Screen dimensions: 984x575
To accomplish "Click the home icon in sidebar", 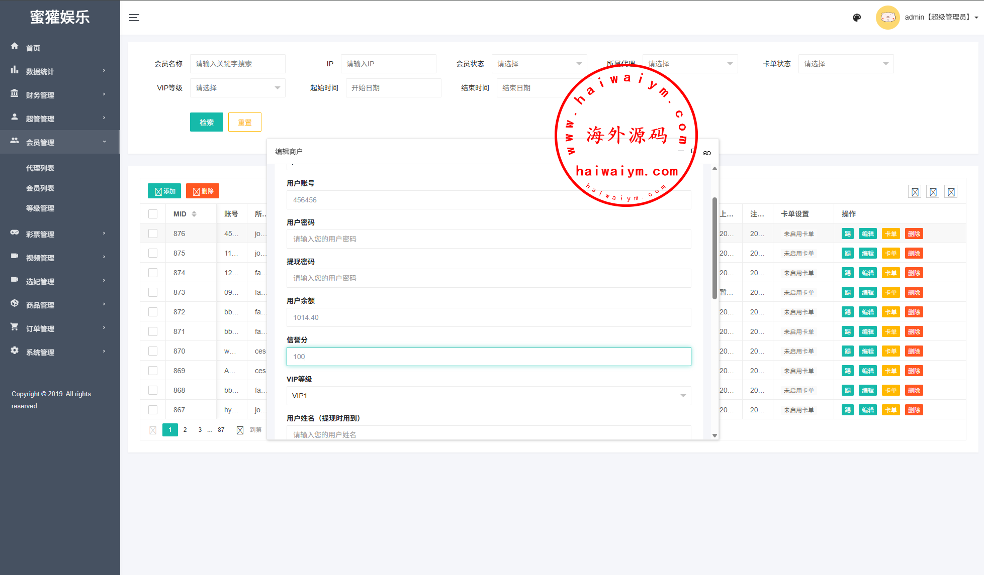I will click(x=15, y=46).
